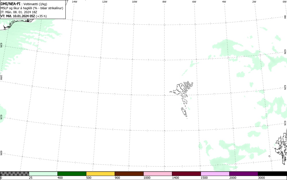Click the 2000 legend value

coord(233,178)
